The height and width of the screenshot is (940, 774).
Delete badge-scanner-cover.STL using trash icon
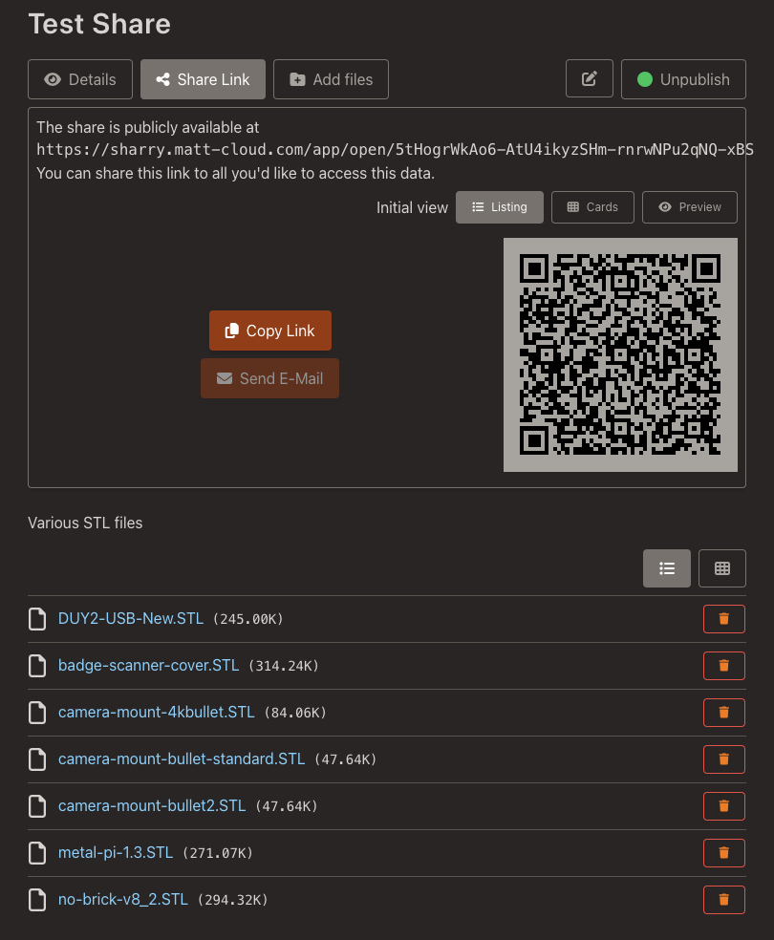[x=723, y=666]
